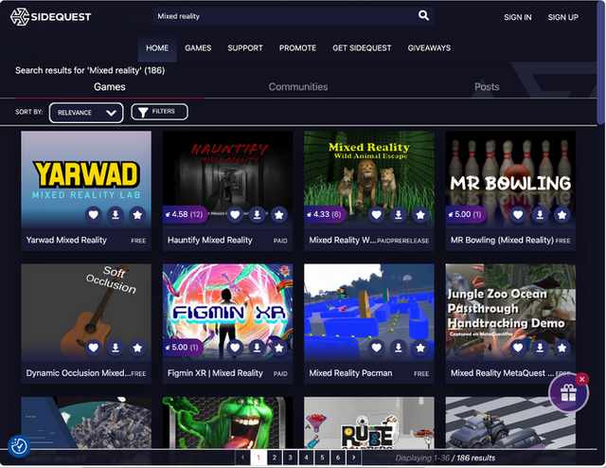
Task: Click the search magnifier icon
Action: 423,15
